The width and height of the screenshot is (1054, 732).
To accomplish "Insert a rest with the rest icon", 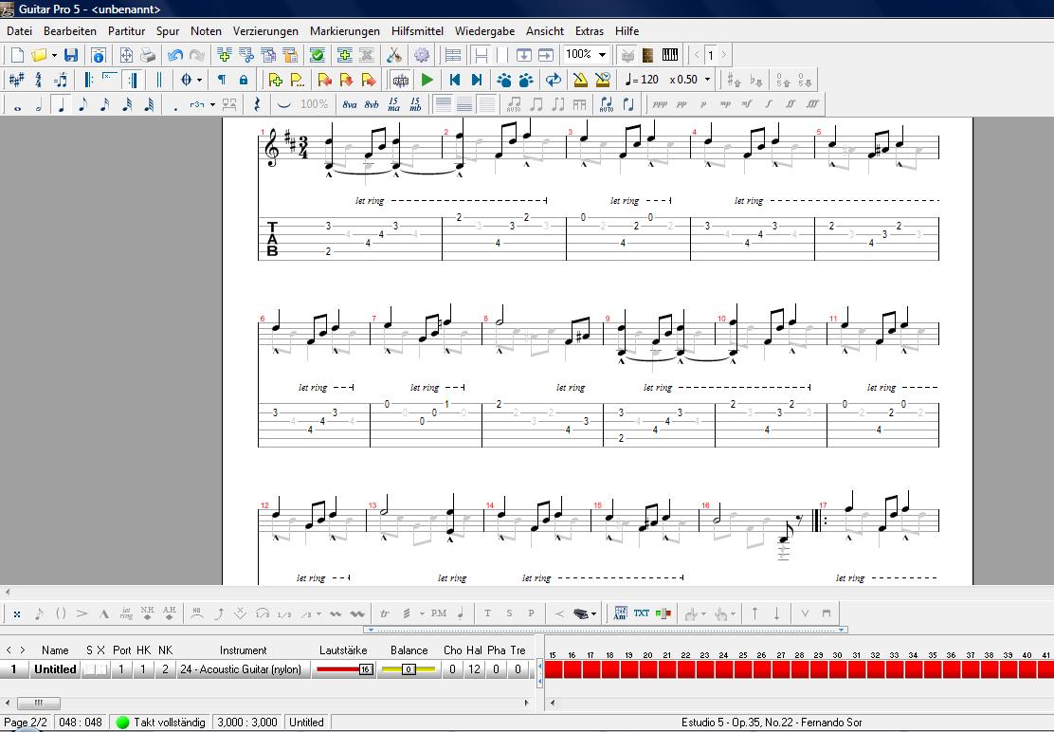I will (257, 105).
